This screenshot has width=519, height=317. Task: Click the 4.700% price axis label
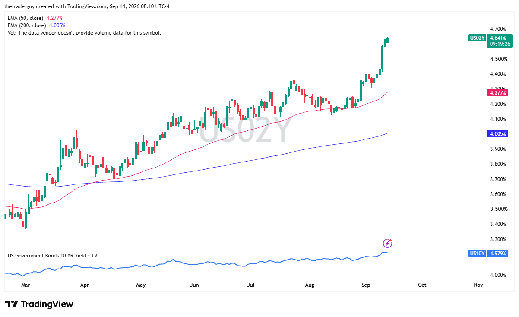(x=498, y=29)
